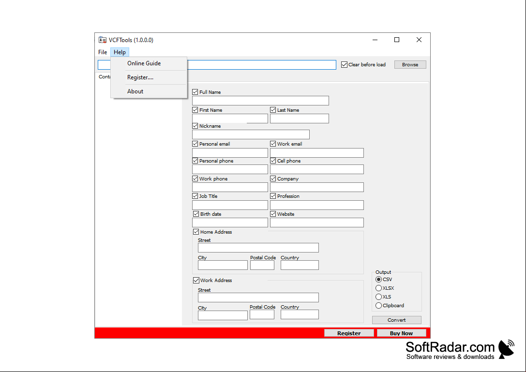Click the Website input field
526x372 pixels.
point(316,223)
